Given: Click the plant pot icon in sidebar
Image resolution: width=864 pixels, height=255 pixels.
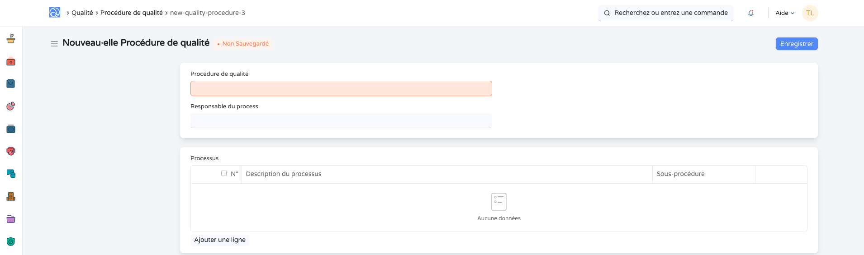Looking at the screenshot, I should [11, 39].
